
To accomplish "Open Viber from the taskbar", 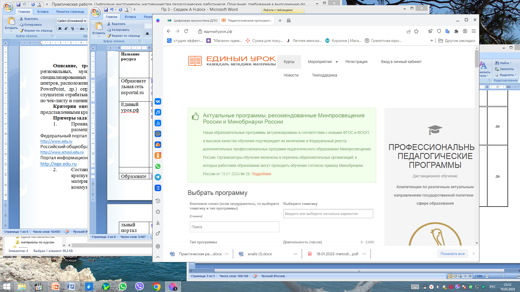I will click(x=139, y=287).
